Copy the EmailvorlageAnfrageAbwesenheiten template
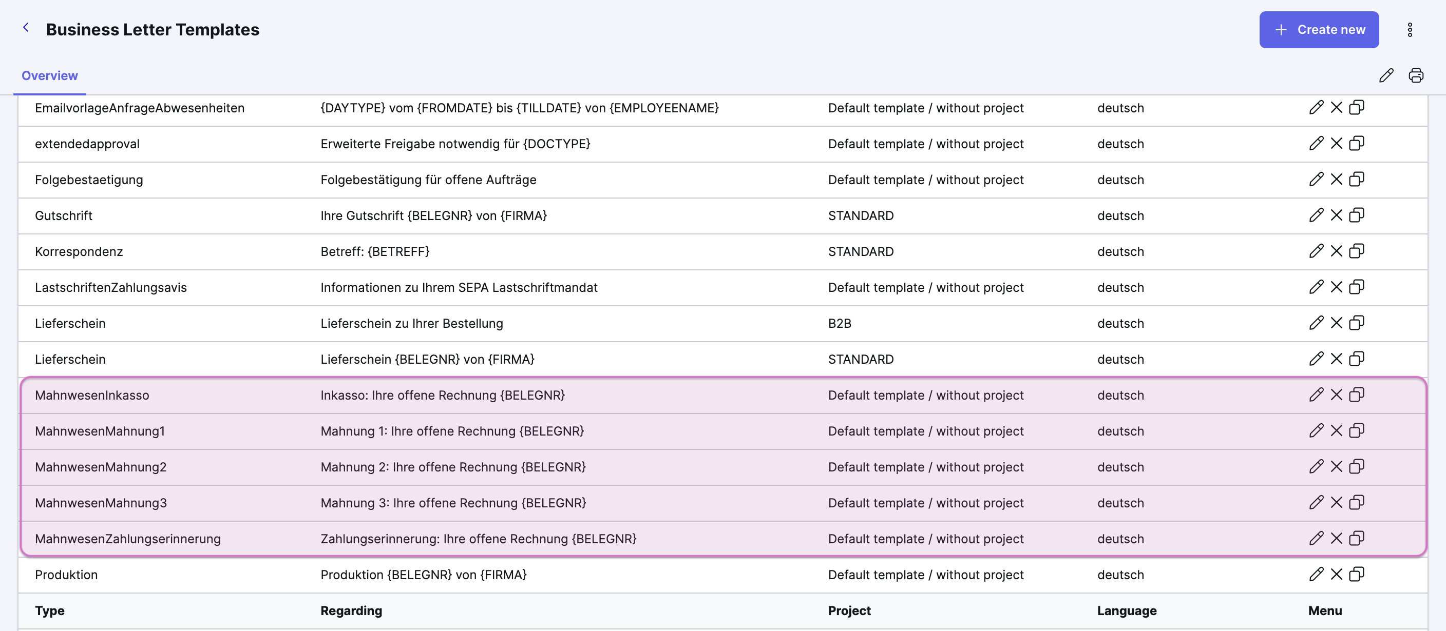Viewport: 1446px width, 631px height. coord(1357,108)
